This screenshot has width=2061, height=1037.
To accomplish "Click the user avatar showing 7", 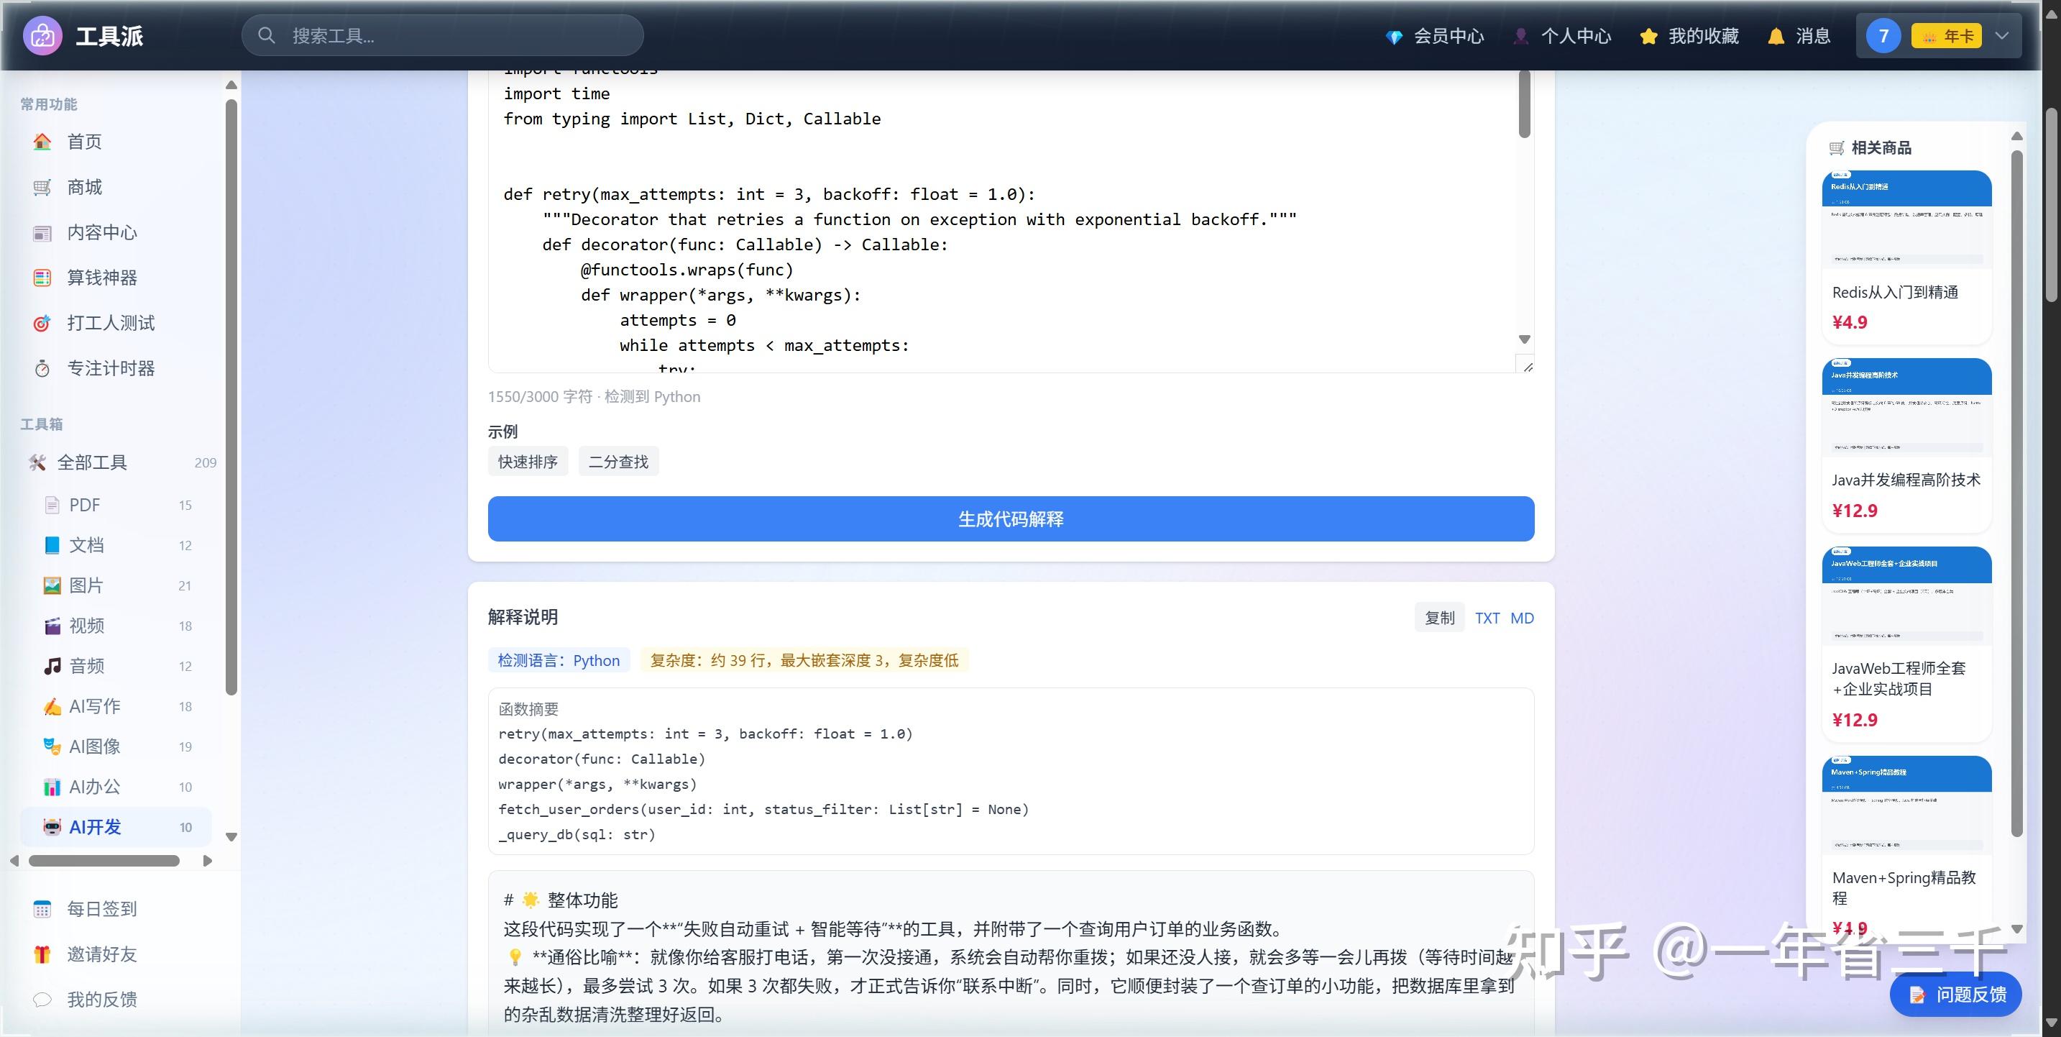I will pos(1883,36).
